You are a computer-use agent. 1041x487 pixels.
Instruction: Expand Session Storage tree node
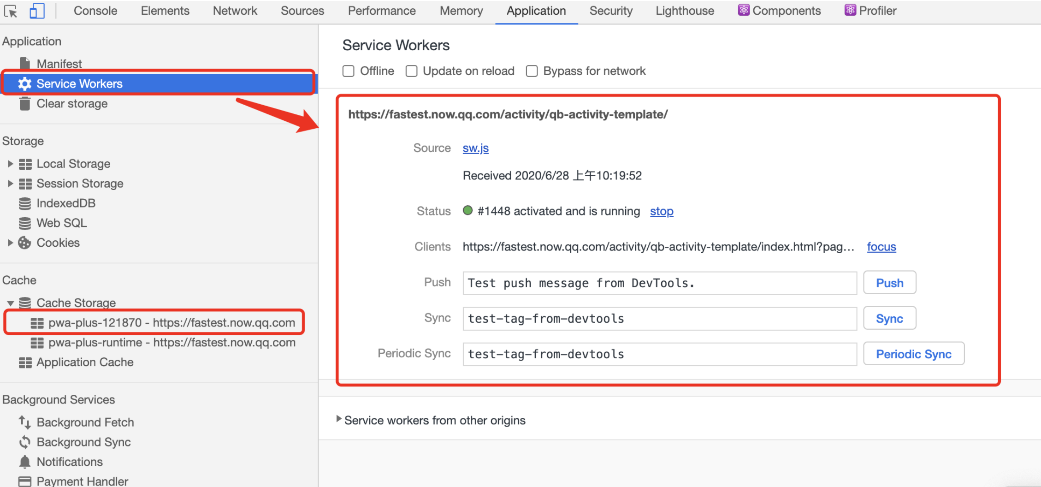[10, 184]
